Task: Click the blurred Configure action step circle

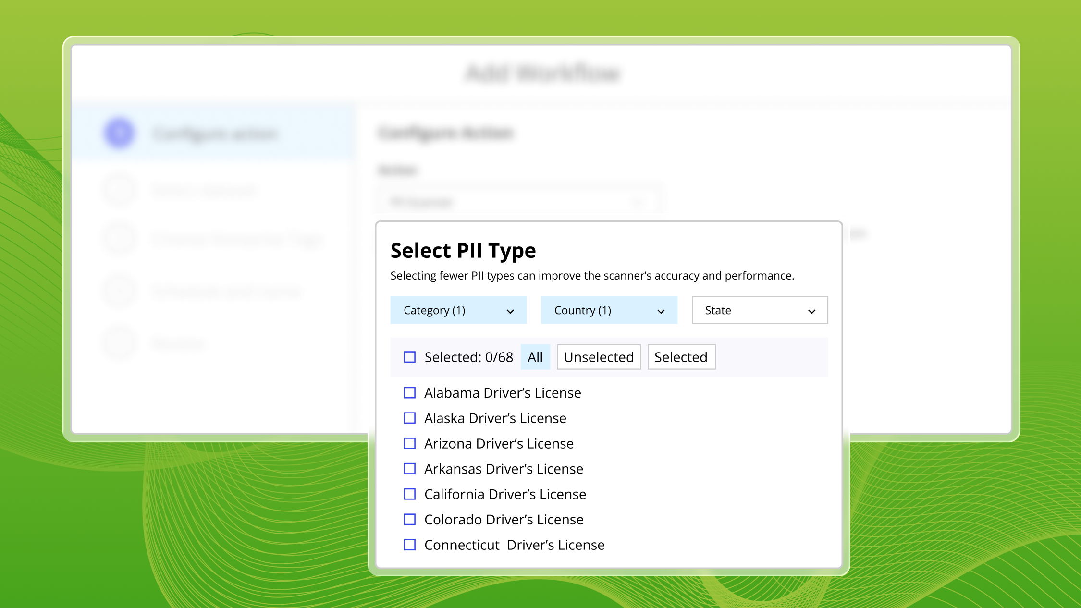Action: coord(119,133)
